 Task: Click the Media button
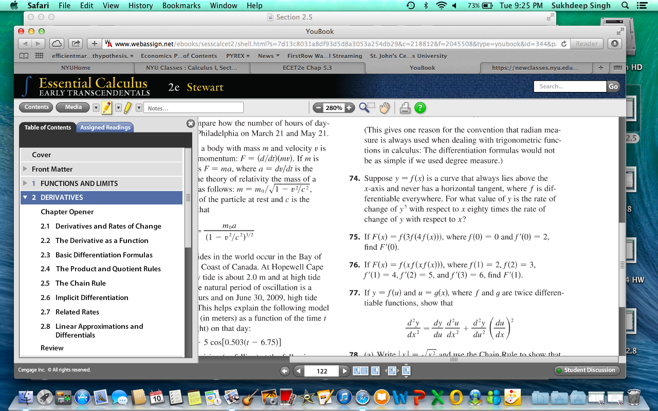point(73,107)
